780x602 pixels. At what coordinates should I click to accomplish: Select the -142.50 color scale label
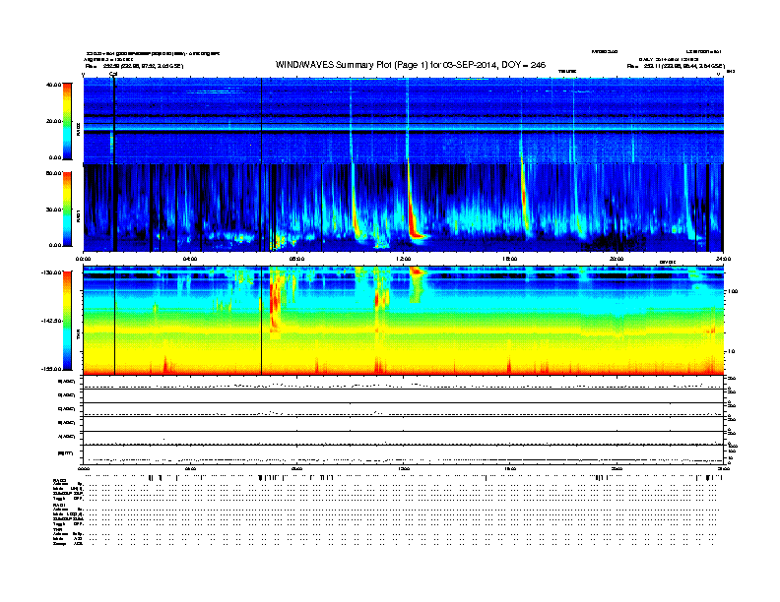[52, 321]
